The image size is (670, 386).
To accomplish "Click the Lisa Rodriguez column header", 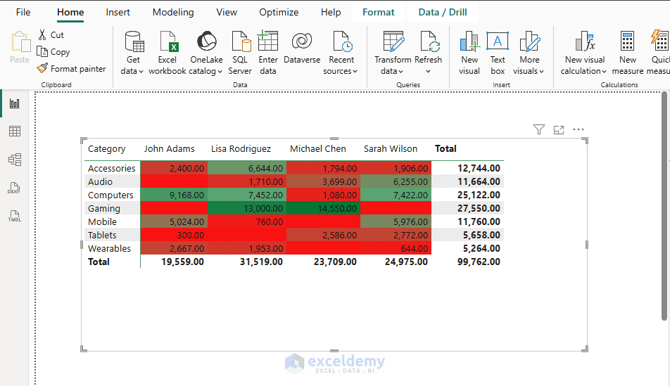I will [x=241, y=148].
